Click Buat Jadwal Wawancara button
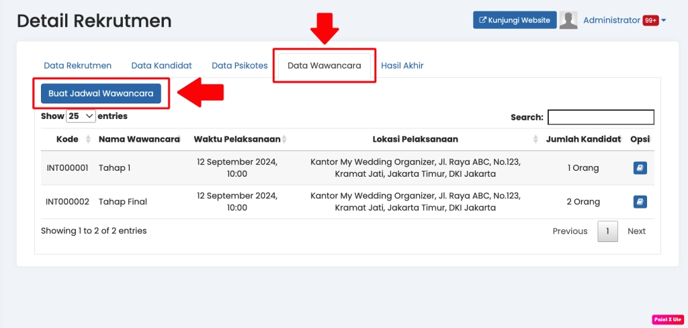The height and width of the screenshot is (328, 688). [x=101, y=93]
